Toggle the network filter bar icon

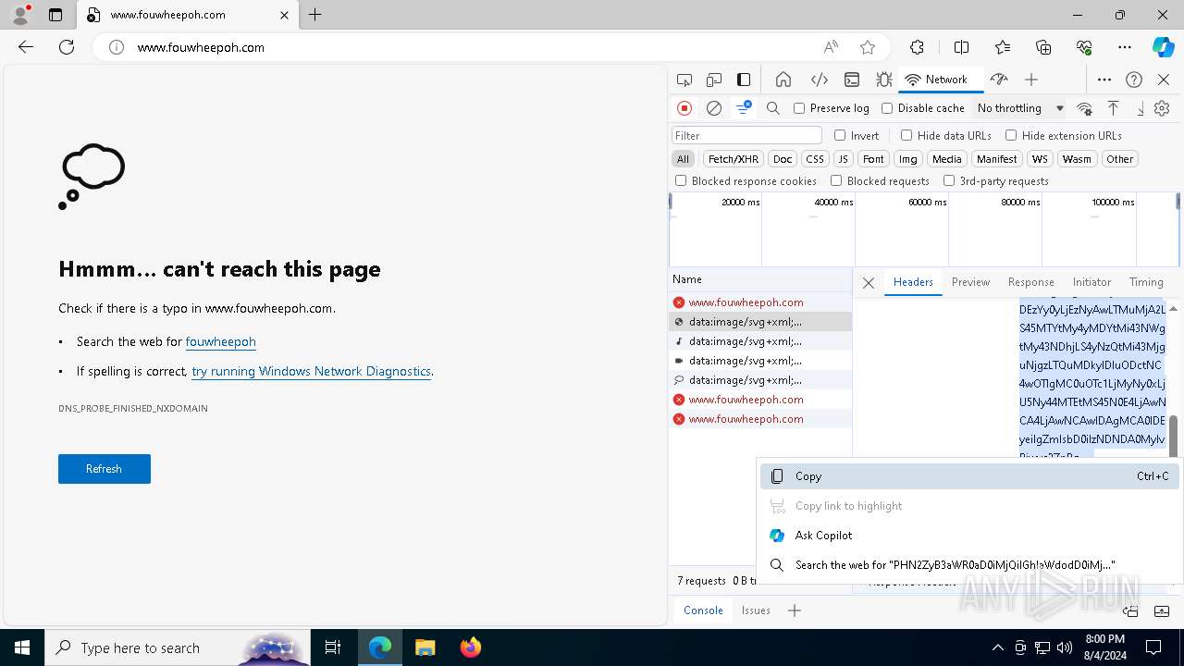coord(744,108)
